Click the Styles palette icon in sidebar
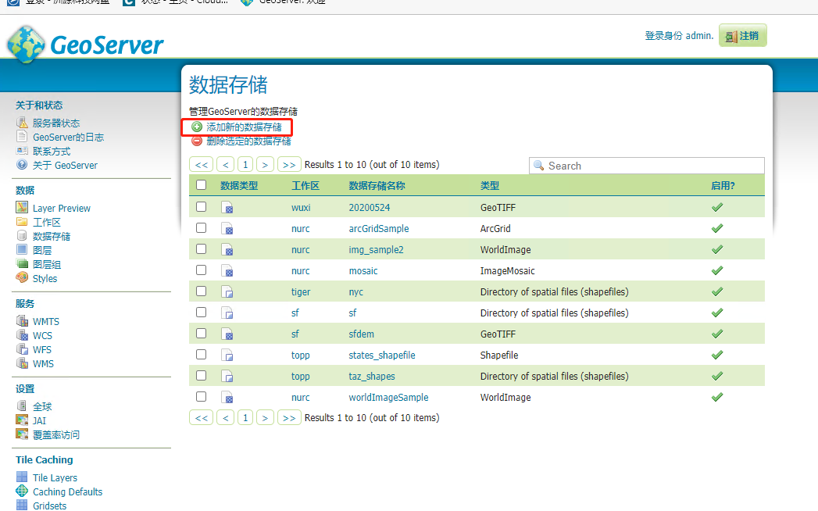This screenshot has height=511, width=818. click(x=22, y=278)
